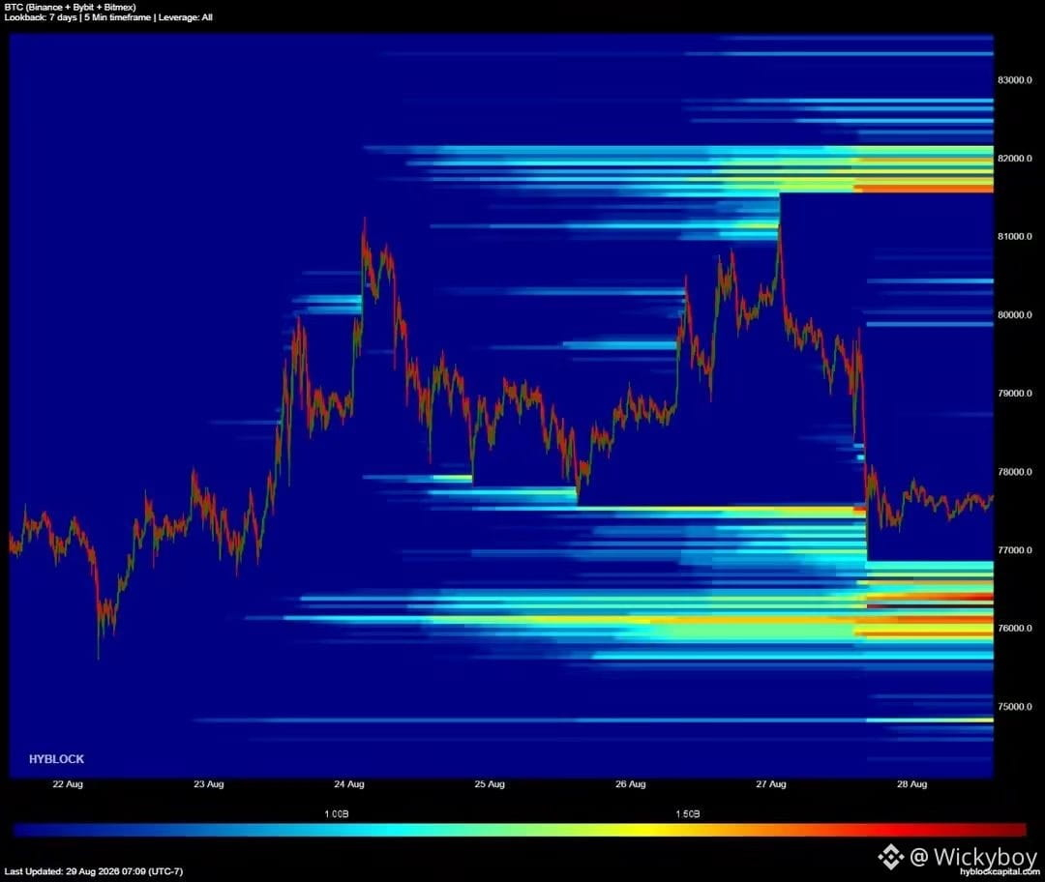The width and height of the screenshot is (1045, 882).
Task: Click the 1.50B color scale label
Action: [x=688, y=814]
